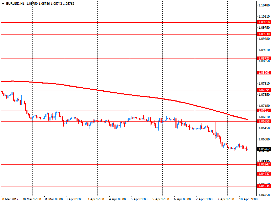Select the 1.04937 red price level label
The image size is (271, 203).
(x=264, y=174)
